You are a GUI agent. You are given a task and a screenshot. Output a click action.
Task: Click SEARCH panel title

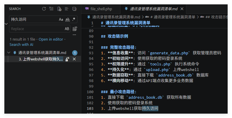[x=15, y=9]
